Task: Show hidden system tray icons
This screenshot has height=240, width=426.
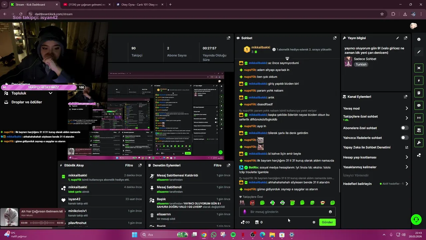Action: point(384,235)
